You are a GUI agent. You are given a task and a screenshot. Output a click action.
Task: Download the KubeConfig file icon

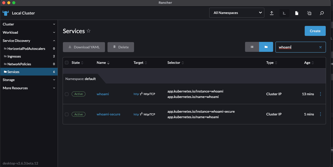pyautogui.click(x=297, y=13)
